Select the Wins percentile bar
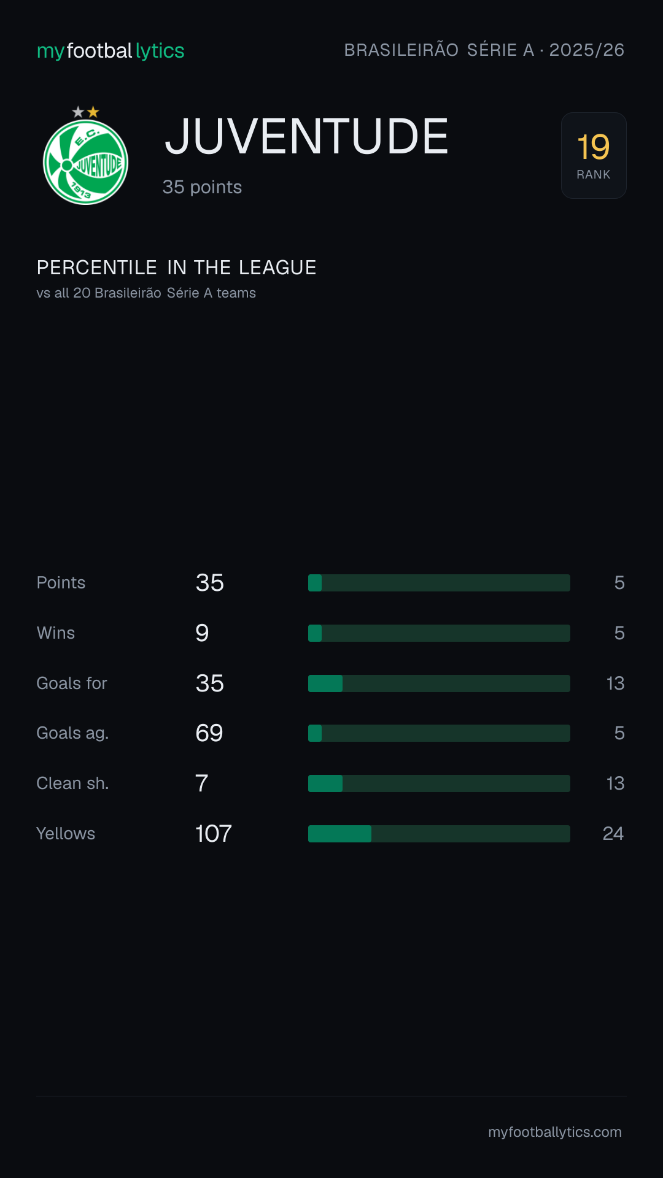This screenshot has height=1178, width=663. 439,633
